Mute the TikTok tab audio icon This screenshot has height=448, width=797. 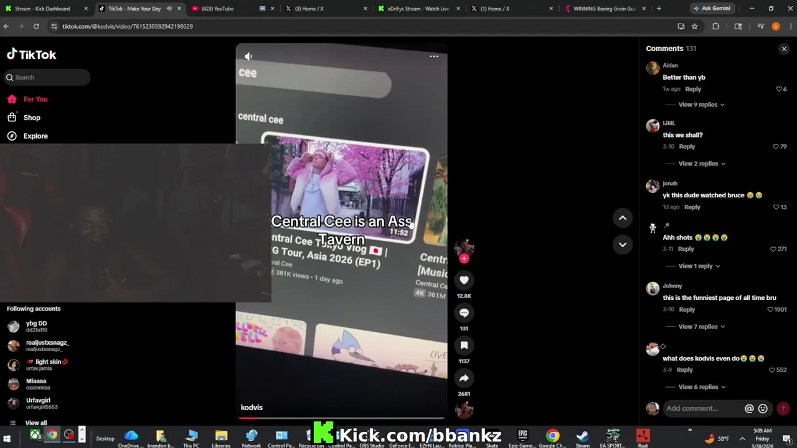click(169, 9)
